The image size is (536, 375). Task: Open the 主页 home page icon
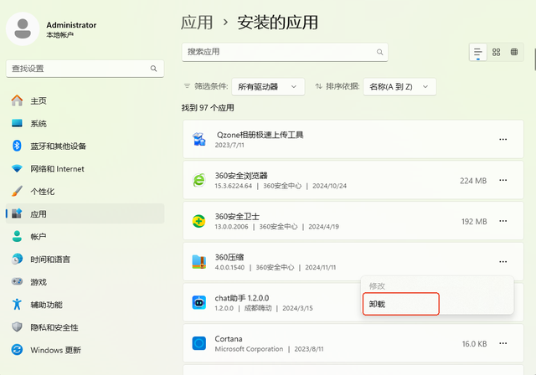click(x=17, y=100)
